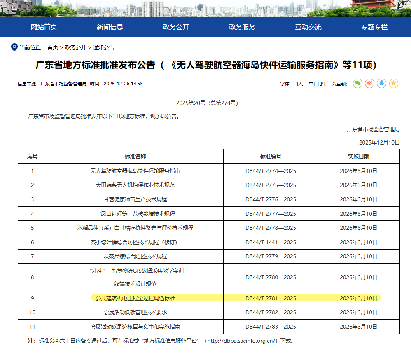Image resolution: width=411 pixels, height=355 pixels.
Task: Share via the Qzone star icon
Action: coord(394,84)
